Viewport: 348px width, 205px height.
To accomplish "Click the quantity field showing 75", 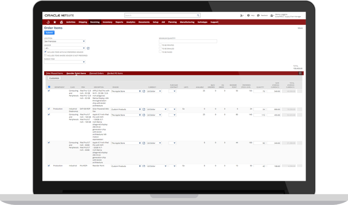I will [x=259, y=91].
